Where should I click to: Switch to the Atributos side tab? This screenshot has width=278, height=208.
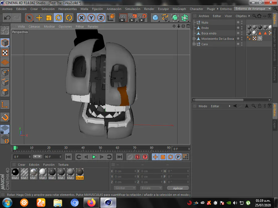[x=275, y=110]
